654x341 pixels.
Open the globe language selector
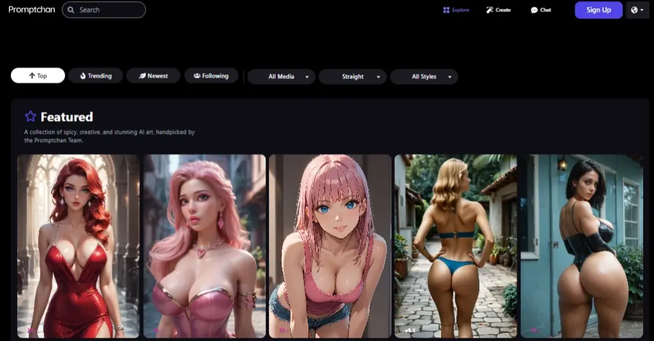click(637, 10)
